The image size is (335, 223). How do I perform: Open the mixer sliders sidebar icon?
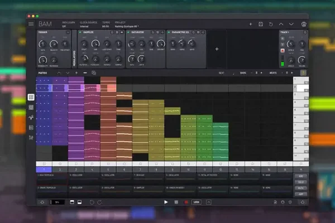coord(31,137)
